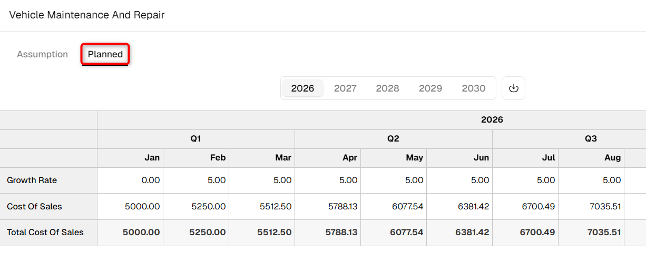The width and height of the screenshot is (646, 262).
Task: Click the Q2 quarter header
Action: click(x=394, y=139)
